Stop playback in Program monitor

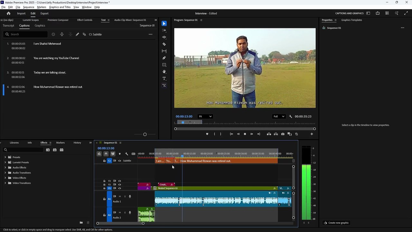[x=245, y=134]
